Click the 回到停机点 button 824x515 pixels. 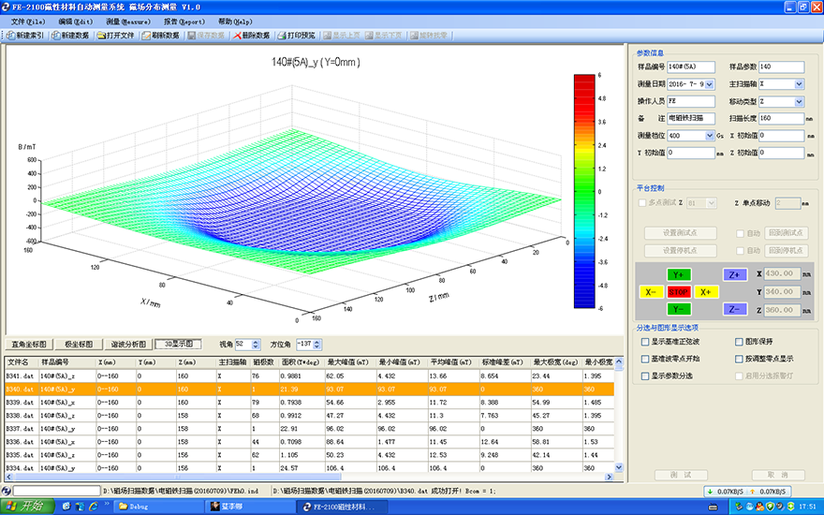pyautogui.click(x=787, y=251)
